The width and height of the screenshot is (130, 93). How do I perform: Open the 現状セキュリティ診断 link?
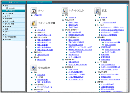click(75, 32)
